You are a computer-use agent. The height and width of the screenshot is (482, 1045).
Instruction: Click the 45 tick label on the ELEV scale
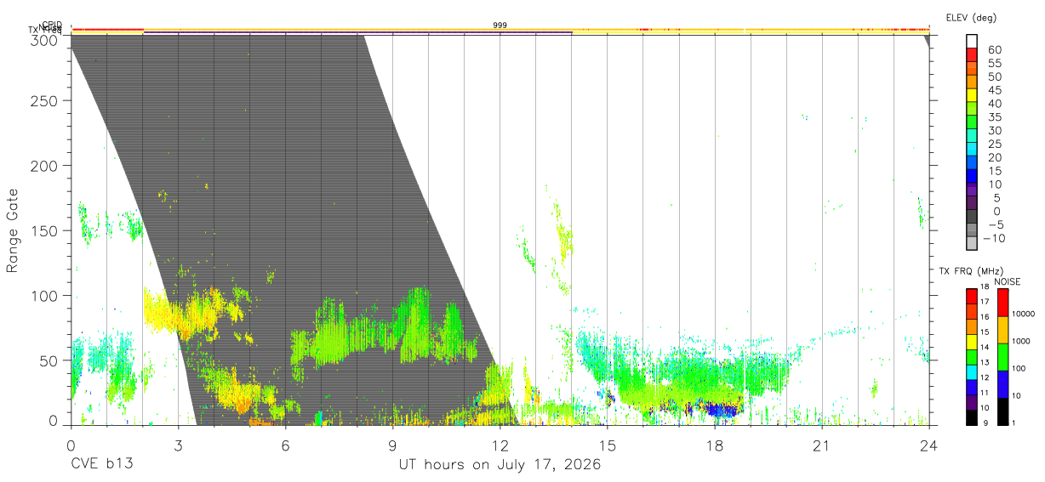coord(994,90)
